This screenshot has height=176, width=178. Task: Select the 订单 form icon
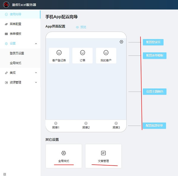(x=82, y=53)
